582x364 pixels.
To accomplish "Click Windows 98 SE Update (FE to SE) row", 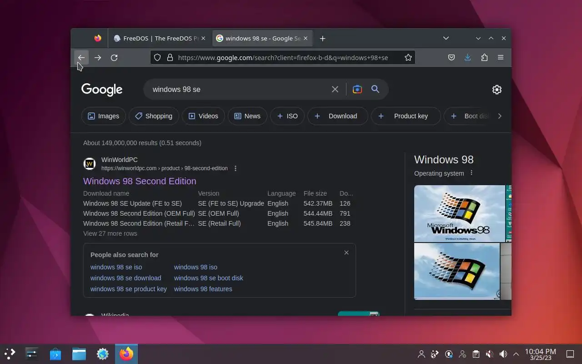I will click(x=217, y=203).
